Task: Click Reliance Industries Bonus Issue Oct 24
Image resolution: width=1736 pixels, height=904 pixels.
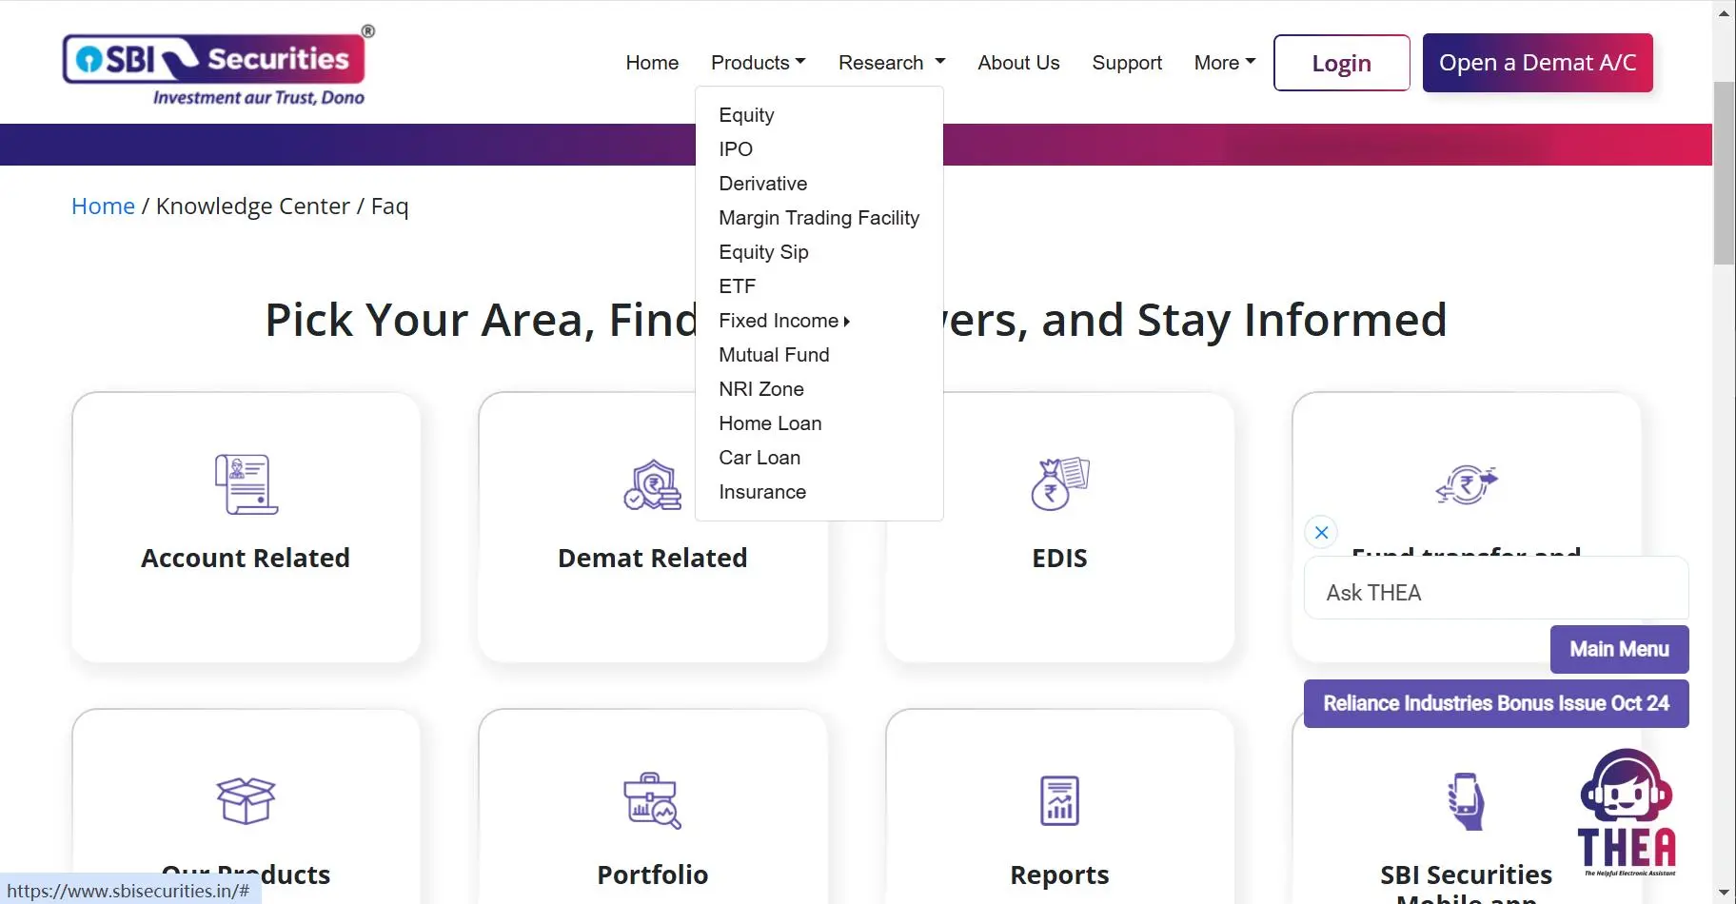Action: [x=1496, y=703]
